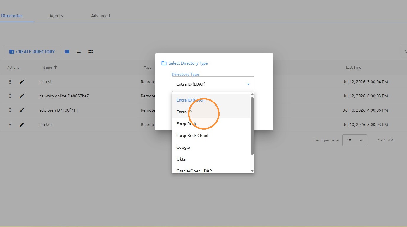Collapse the Directory Type combo box
The width and height of the screenshot is (407, 227).
[x=213, y=84]
